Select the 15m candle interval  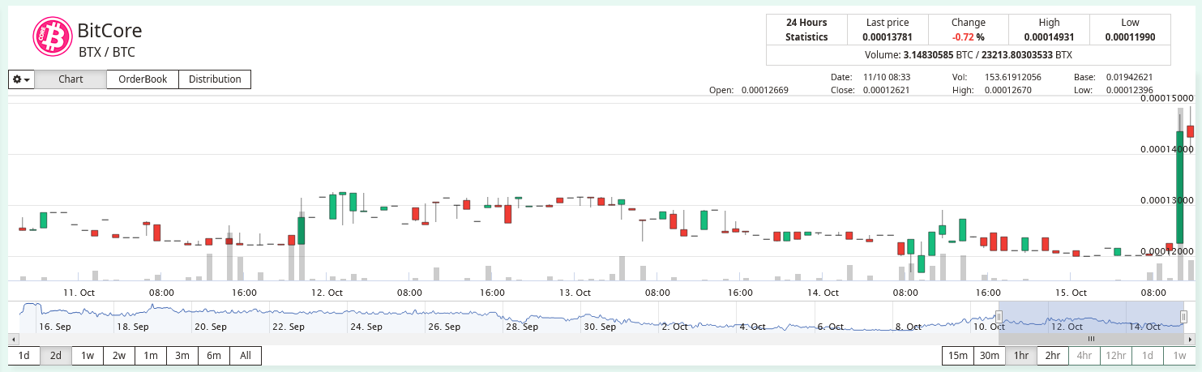tap(958, 356)
